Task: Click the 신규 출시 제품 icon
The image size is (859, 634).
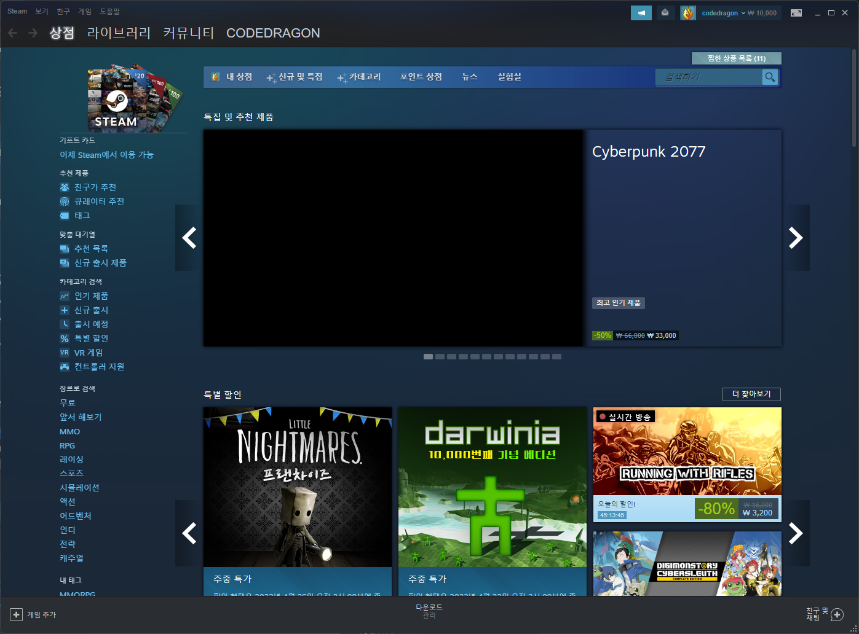Action: pyautogui.click(x=65, y=263)
